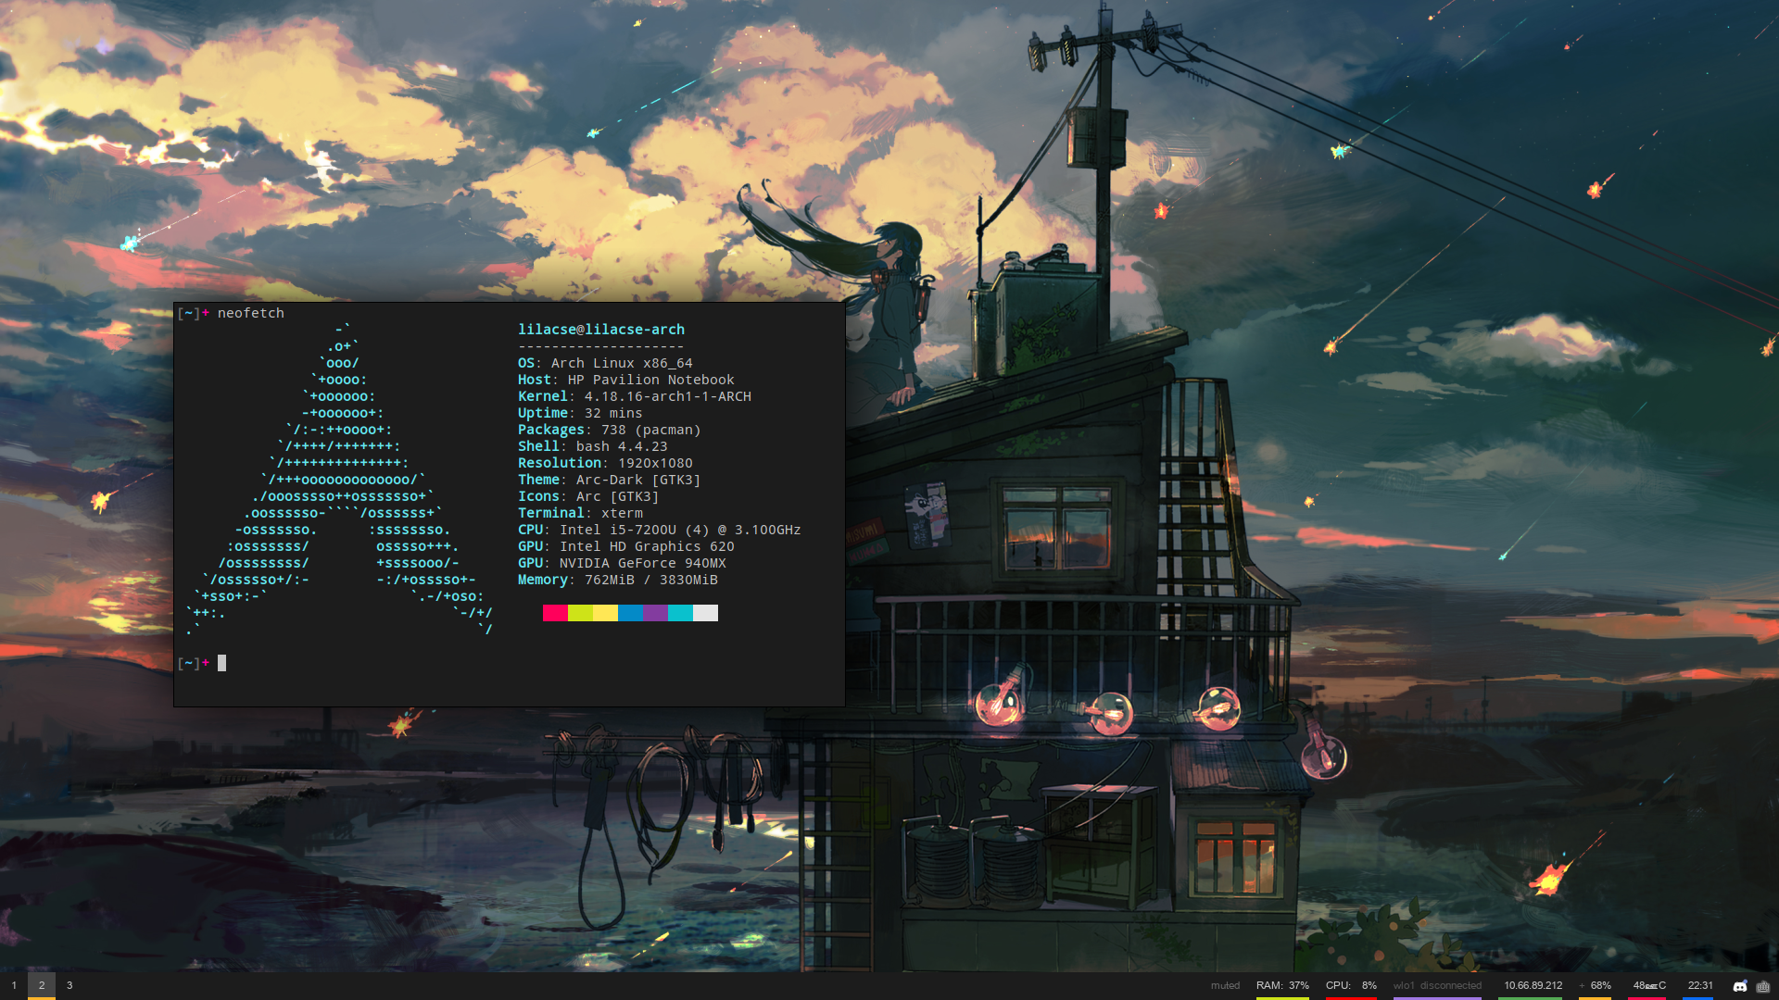The width and height of the screenshot is (1779, 1000).
Task: Select the active workspace 2
Action: click(42, 986)
